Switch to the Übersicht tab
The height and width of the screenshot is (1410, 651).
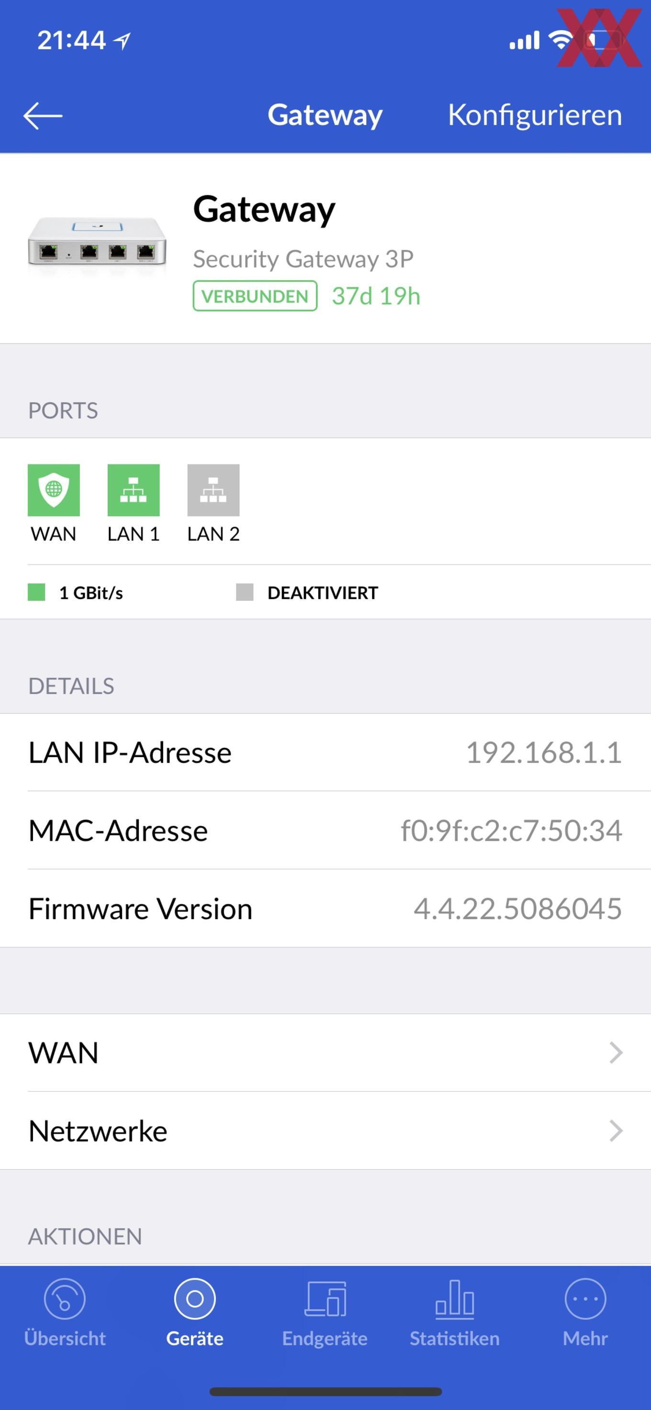65,1313
